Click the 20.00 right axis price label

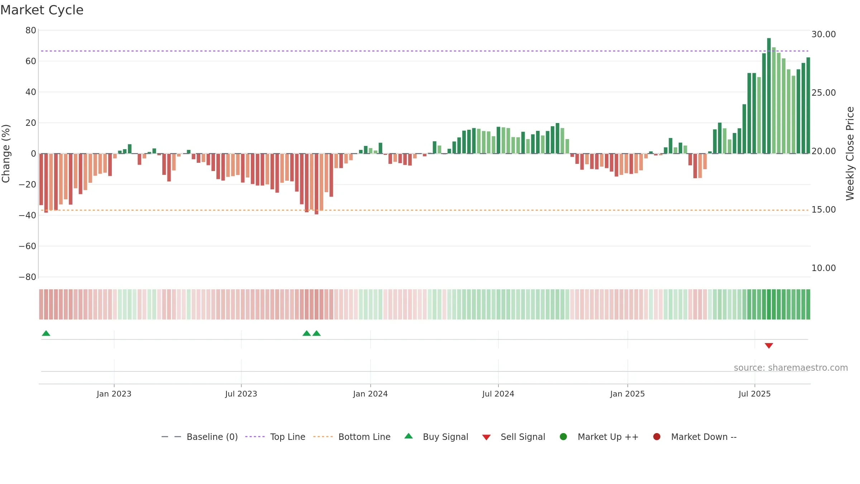click(823, 151)
